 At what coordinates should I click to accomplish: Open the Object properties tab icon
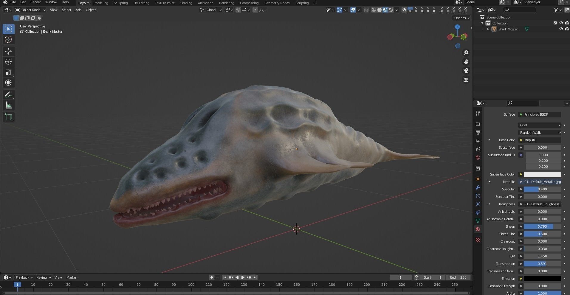click(x=478, y=179)
